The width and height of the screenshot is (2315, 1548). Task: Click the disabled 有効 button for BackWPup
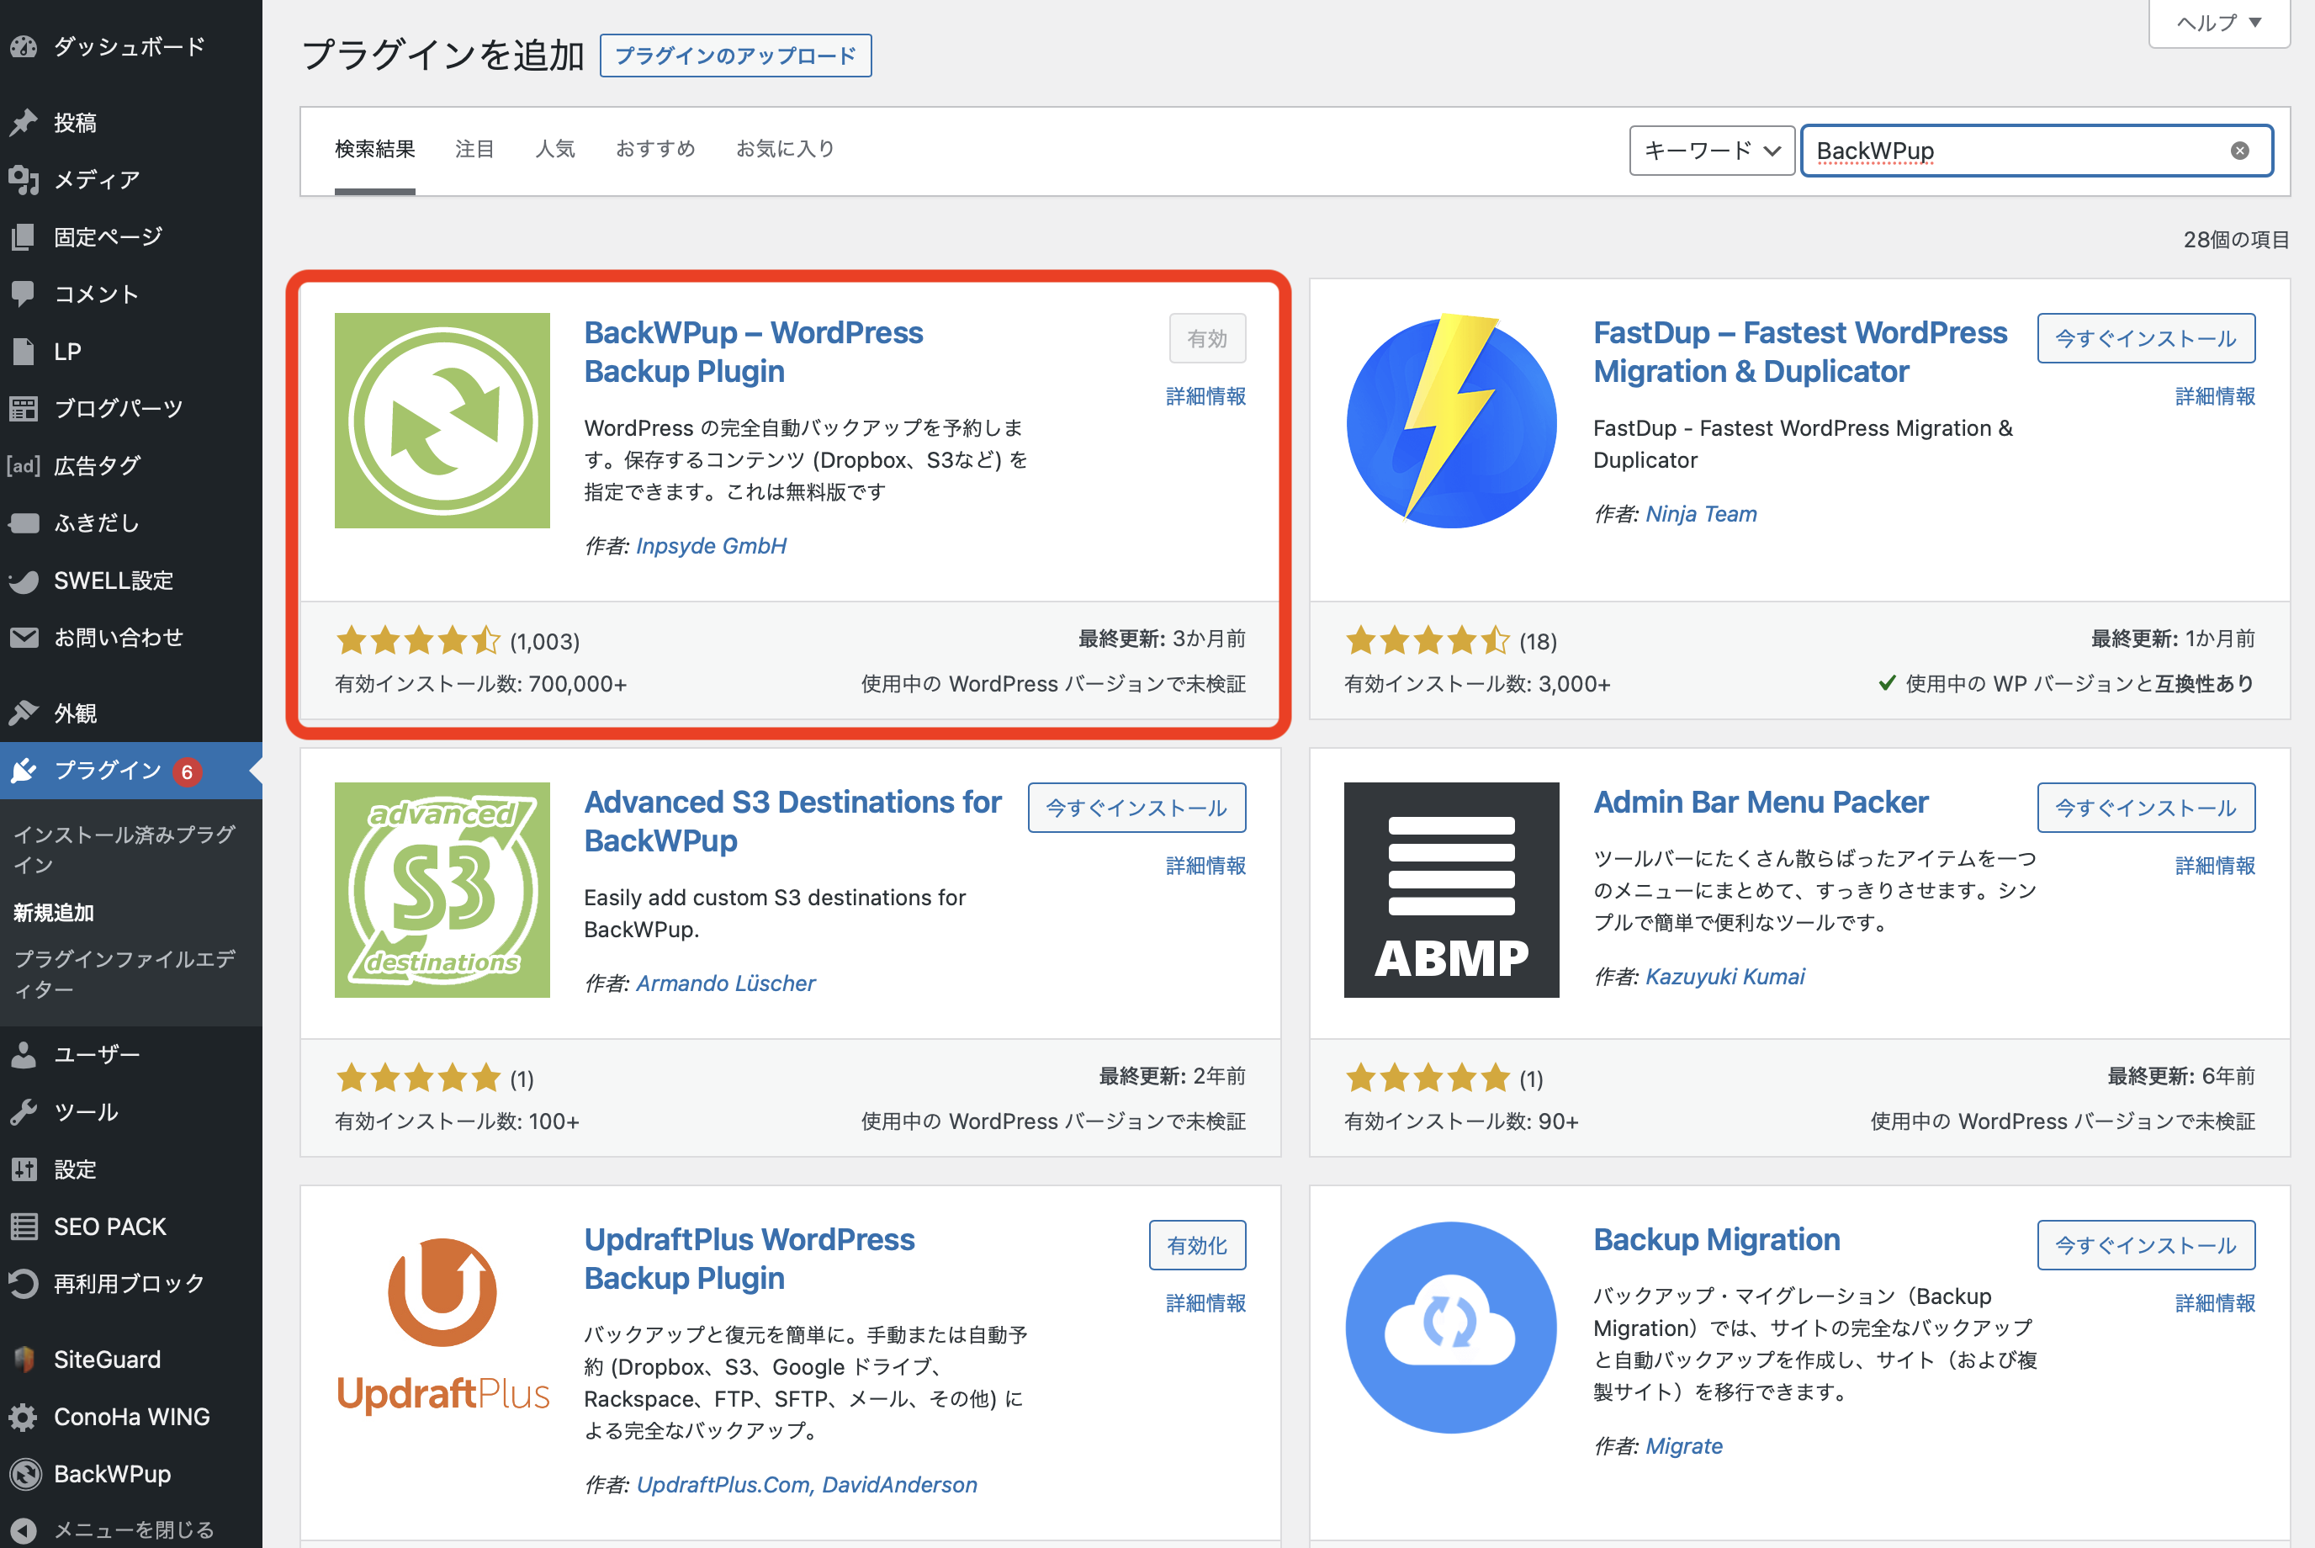pyautogui.click(x=1207, y=338)
